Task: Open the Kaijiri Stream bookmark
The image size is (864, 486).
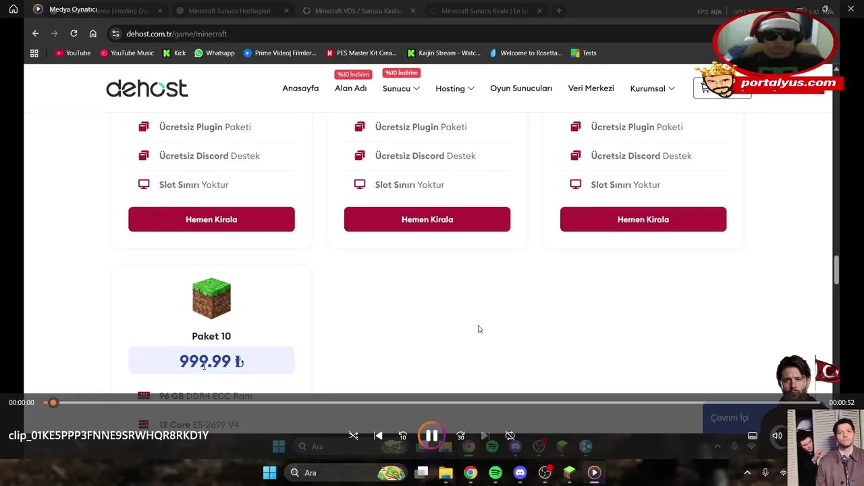Action: [x=443, y=53]
